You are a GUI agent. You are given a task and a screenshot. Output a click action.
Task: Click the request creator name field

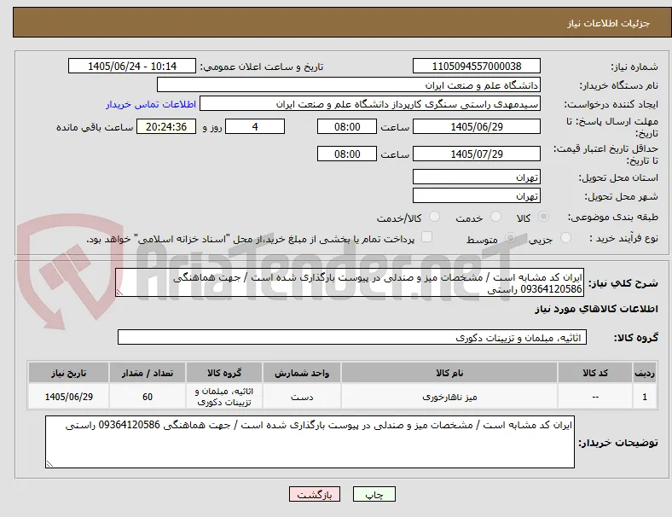(x=370, y=104)
